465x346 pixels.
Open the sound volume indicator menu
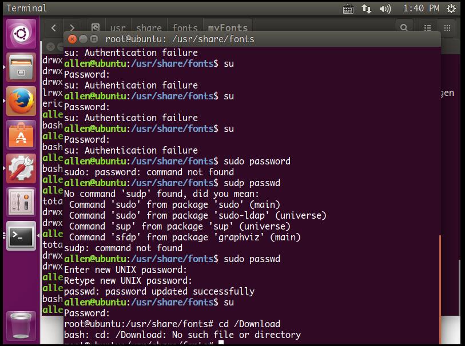pos(385,9)
